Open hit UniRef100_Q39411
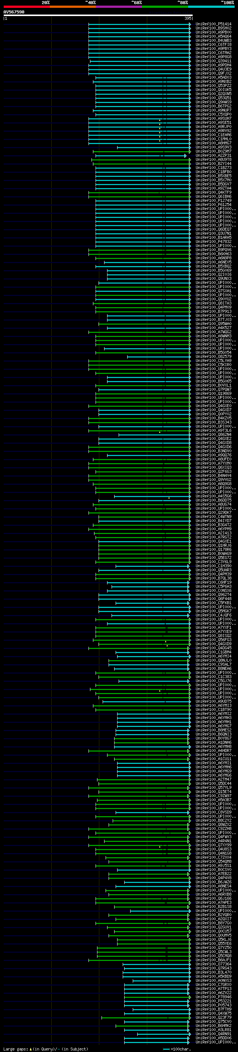This screenshot has height=1052, width=238. click(213, 61)
